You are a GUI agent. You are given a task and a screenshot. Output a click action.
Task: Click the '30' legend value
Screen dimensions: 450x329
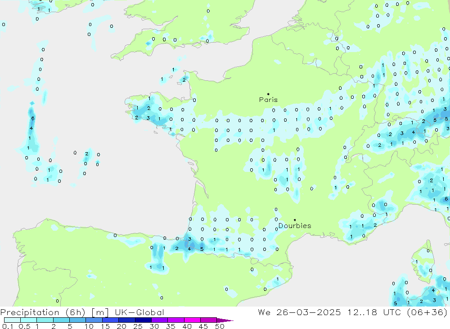(x=154, y=326)
